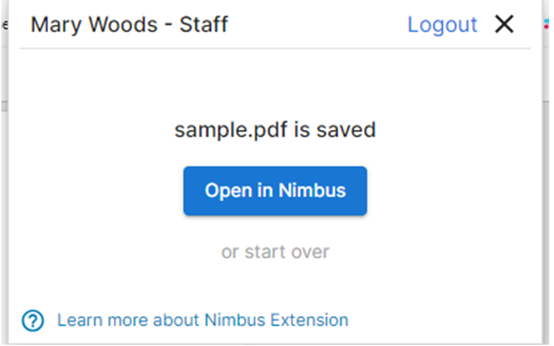The height and width of the screenshot is (346, 554).
Task: Open Learn more about Nimbus Extension
Action: 203,320
